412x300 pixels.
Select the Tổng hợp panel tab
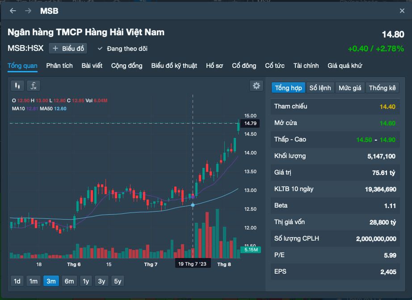tap(288, 87)
